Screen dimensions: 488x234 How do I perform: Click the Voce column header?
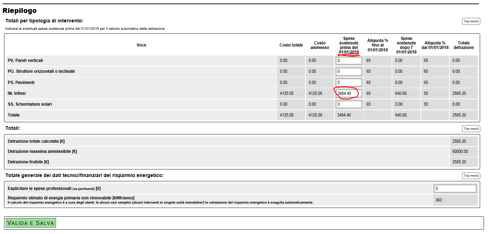[141, 45]
